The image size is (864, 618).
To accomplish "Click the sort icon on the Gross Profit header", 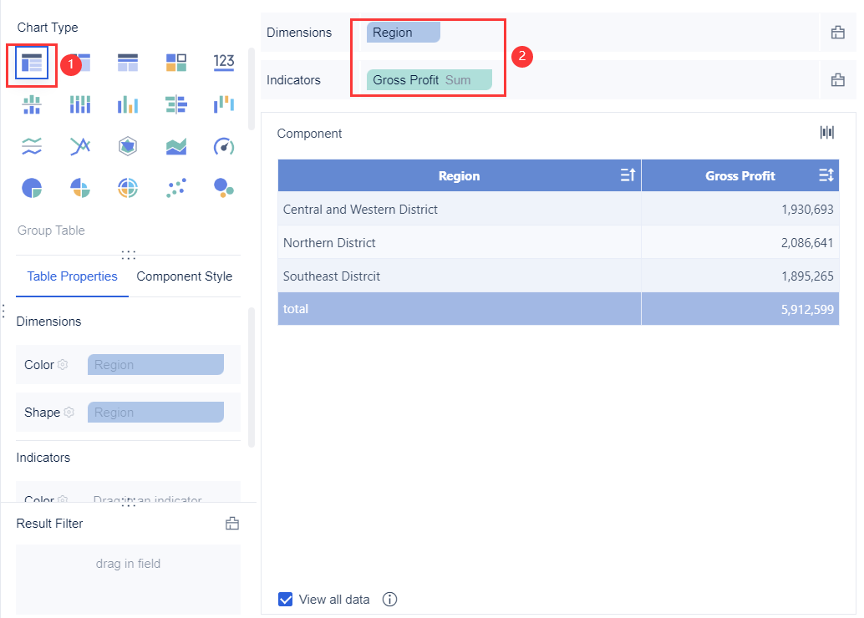I will (826, 175).
